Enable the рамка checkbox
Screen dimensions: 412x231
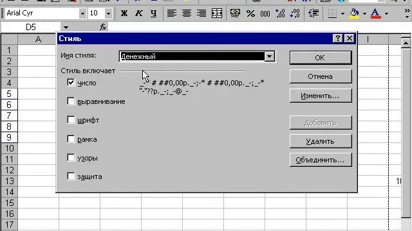[x=71, y=139]
